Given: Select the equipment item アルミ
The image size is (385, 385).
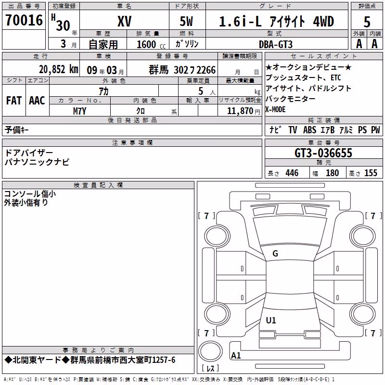Looking at the screenshot, I should (x=346, y=129).
